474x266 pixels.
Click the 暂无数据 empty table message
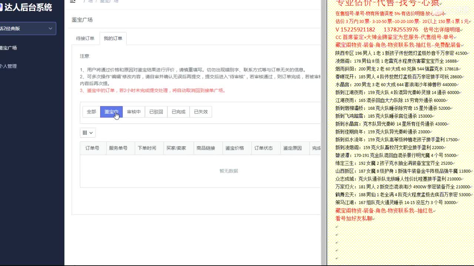click(x=228, y=171)
